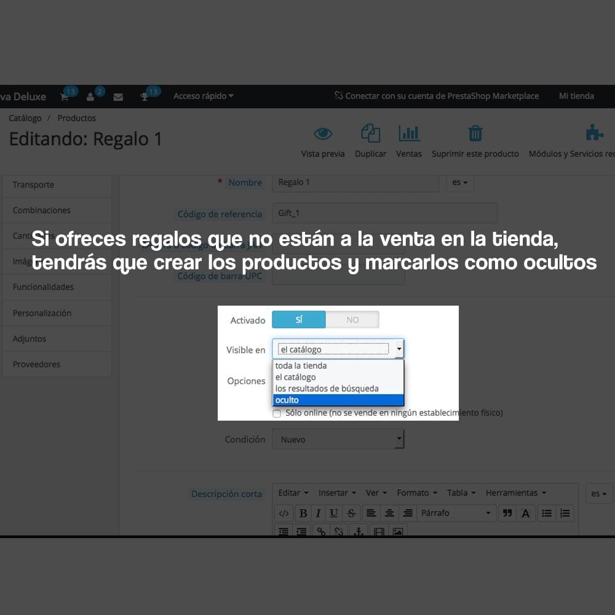The height and width of the screenshot is (615, 615).
Task: Toggle source code view in editor
Action: click(284, 513)
